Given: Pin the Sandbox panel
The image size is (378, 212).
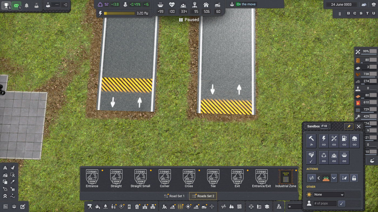Looking at the screenshot, I should pos(349,126).
